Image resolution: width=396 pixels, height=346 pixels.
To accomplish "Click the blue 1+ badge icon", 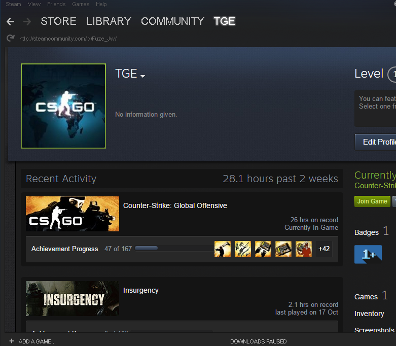I will 368,254.
